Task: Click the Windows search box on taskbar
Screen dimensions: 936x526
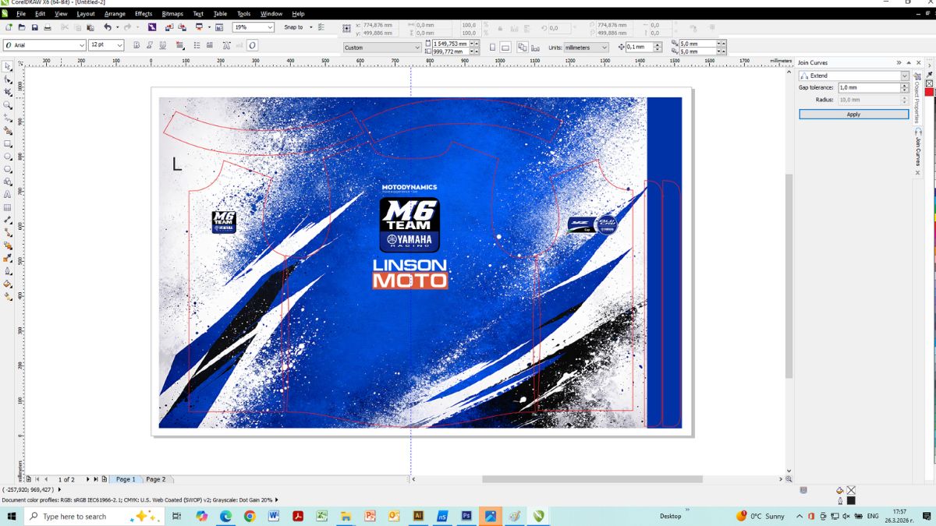Action: (94, 516)
